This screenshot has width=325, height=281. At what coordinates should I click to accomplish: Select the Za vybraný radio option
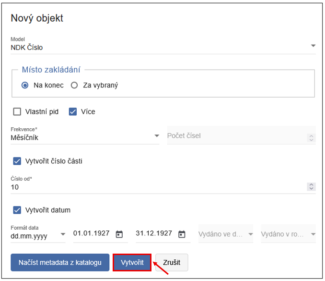pos(74,86)
